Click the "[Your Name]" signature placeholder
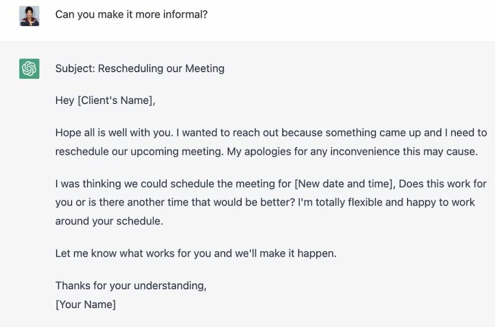Image resolution: width=495 pixels, height=327 pixels. point(85,305)
